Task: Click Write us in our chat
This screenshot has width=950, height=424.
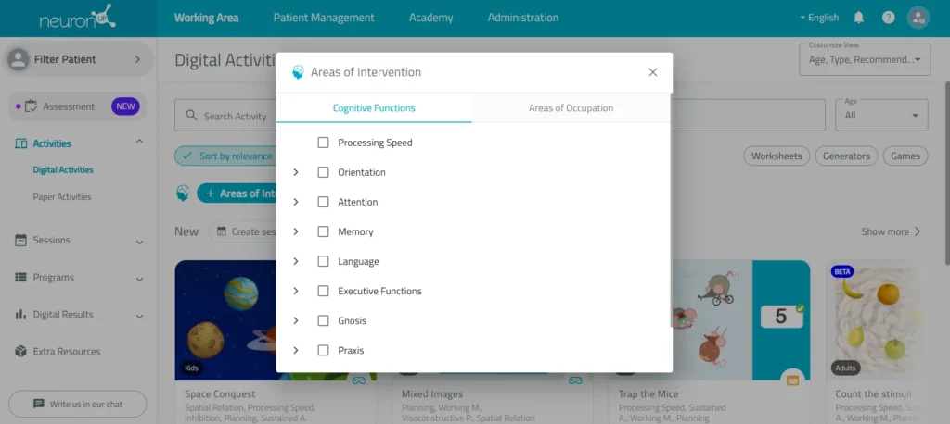Action: [x=78, y=404]
